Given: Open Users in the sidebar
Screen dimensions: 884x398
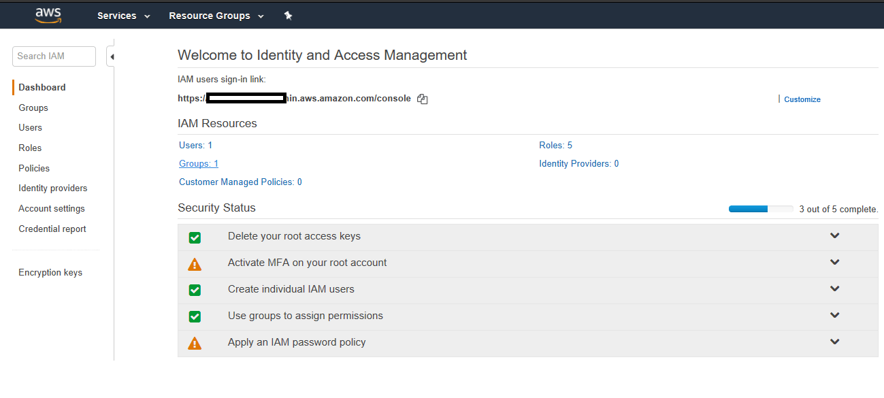Looking at the screenshot, I should (x=30, y=127).
